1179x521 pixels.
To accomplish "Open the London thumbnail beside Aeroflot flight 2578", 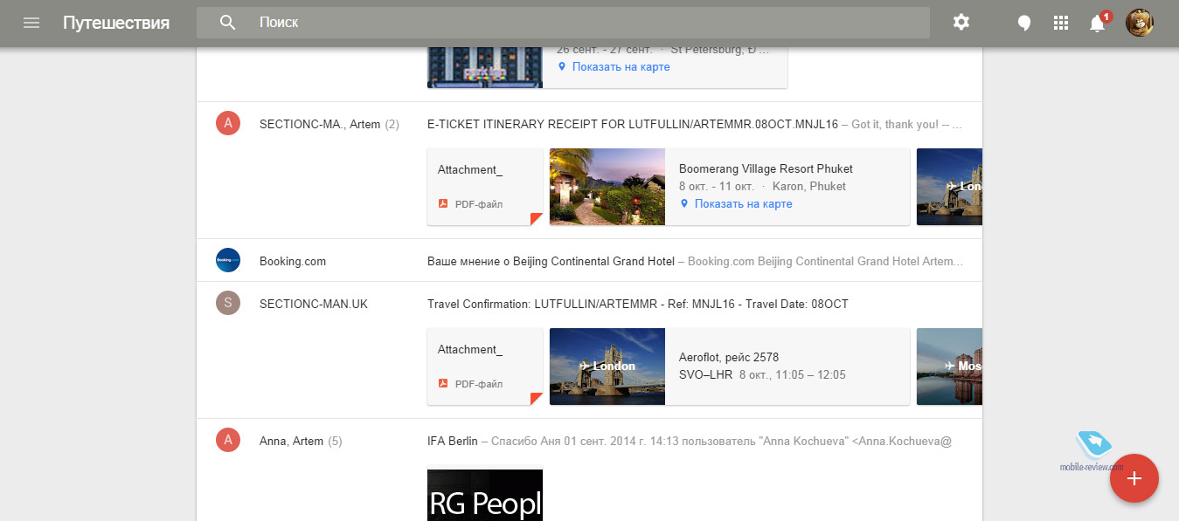I will click(x=607, y=367).
